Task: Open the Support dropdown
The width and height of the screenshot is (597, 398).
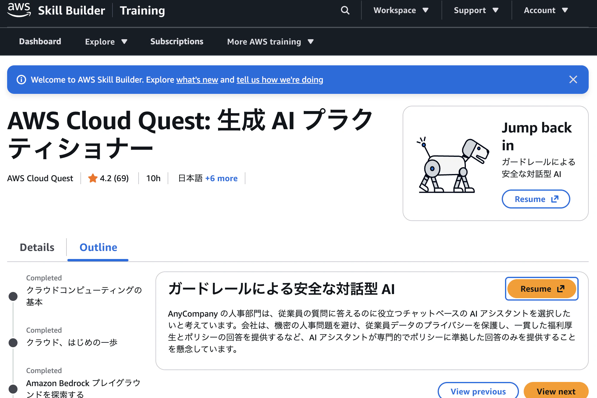Action: tap(476, 10)
